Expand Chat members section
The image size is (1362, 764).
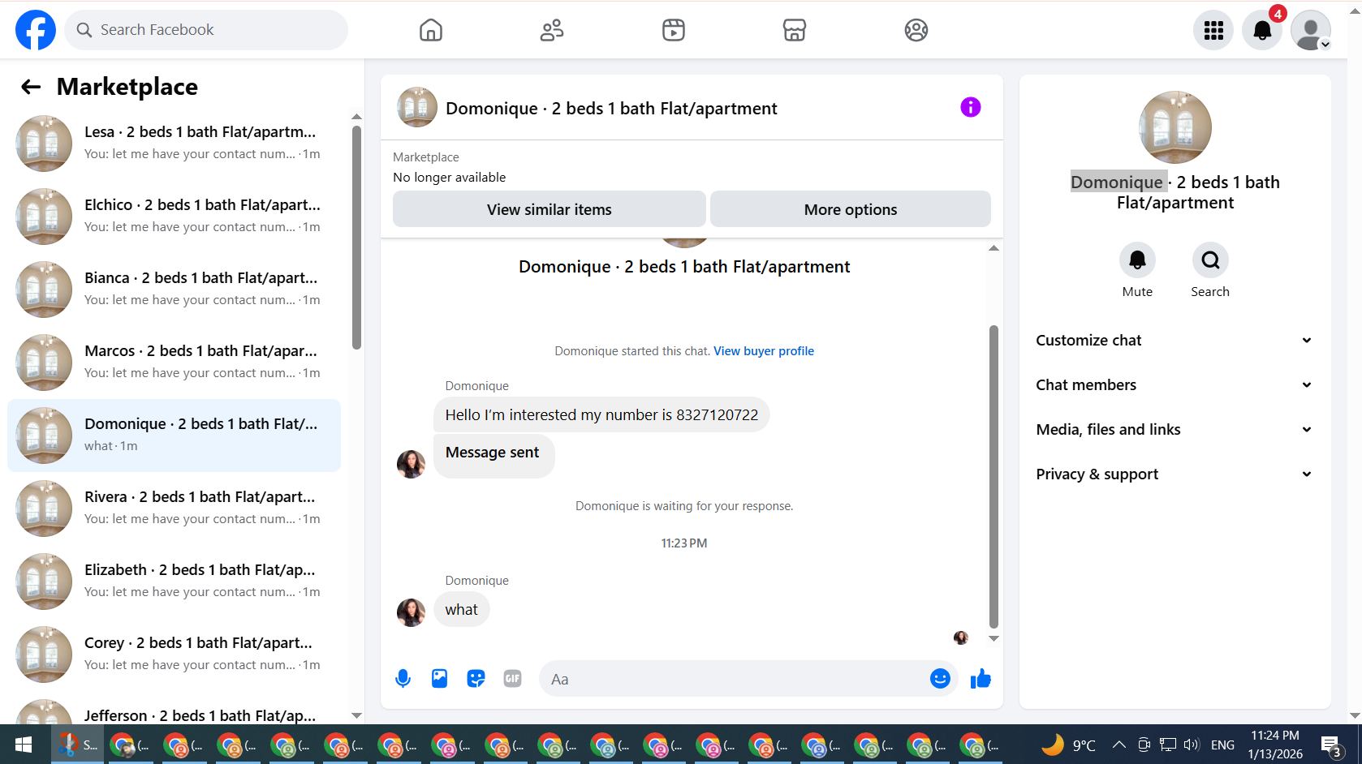pyautogui.click(x=1175, y=385)
